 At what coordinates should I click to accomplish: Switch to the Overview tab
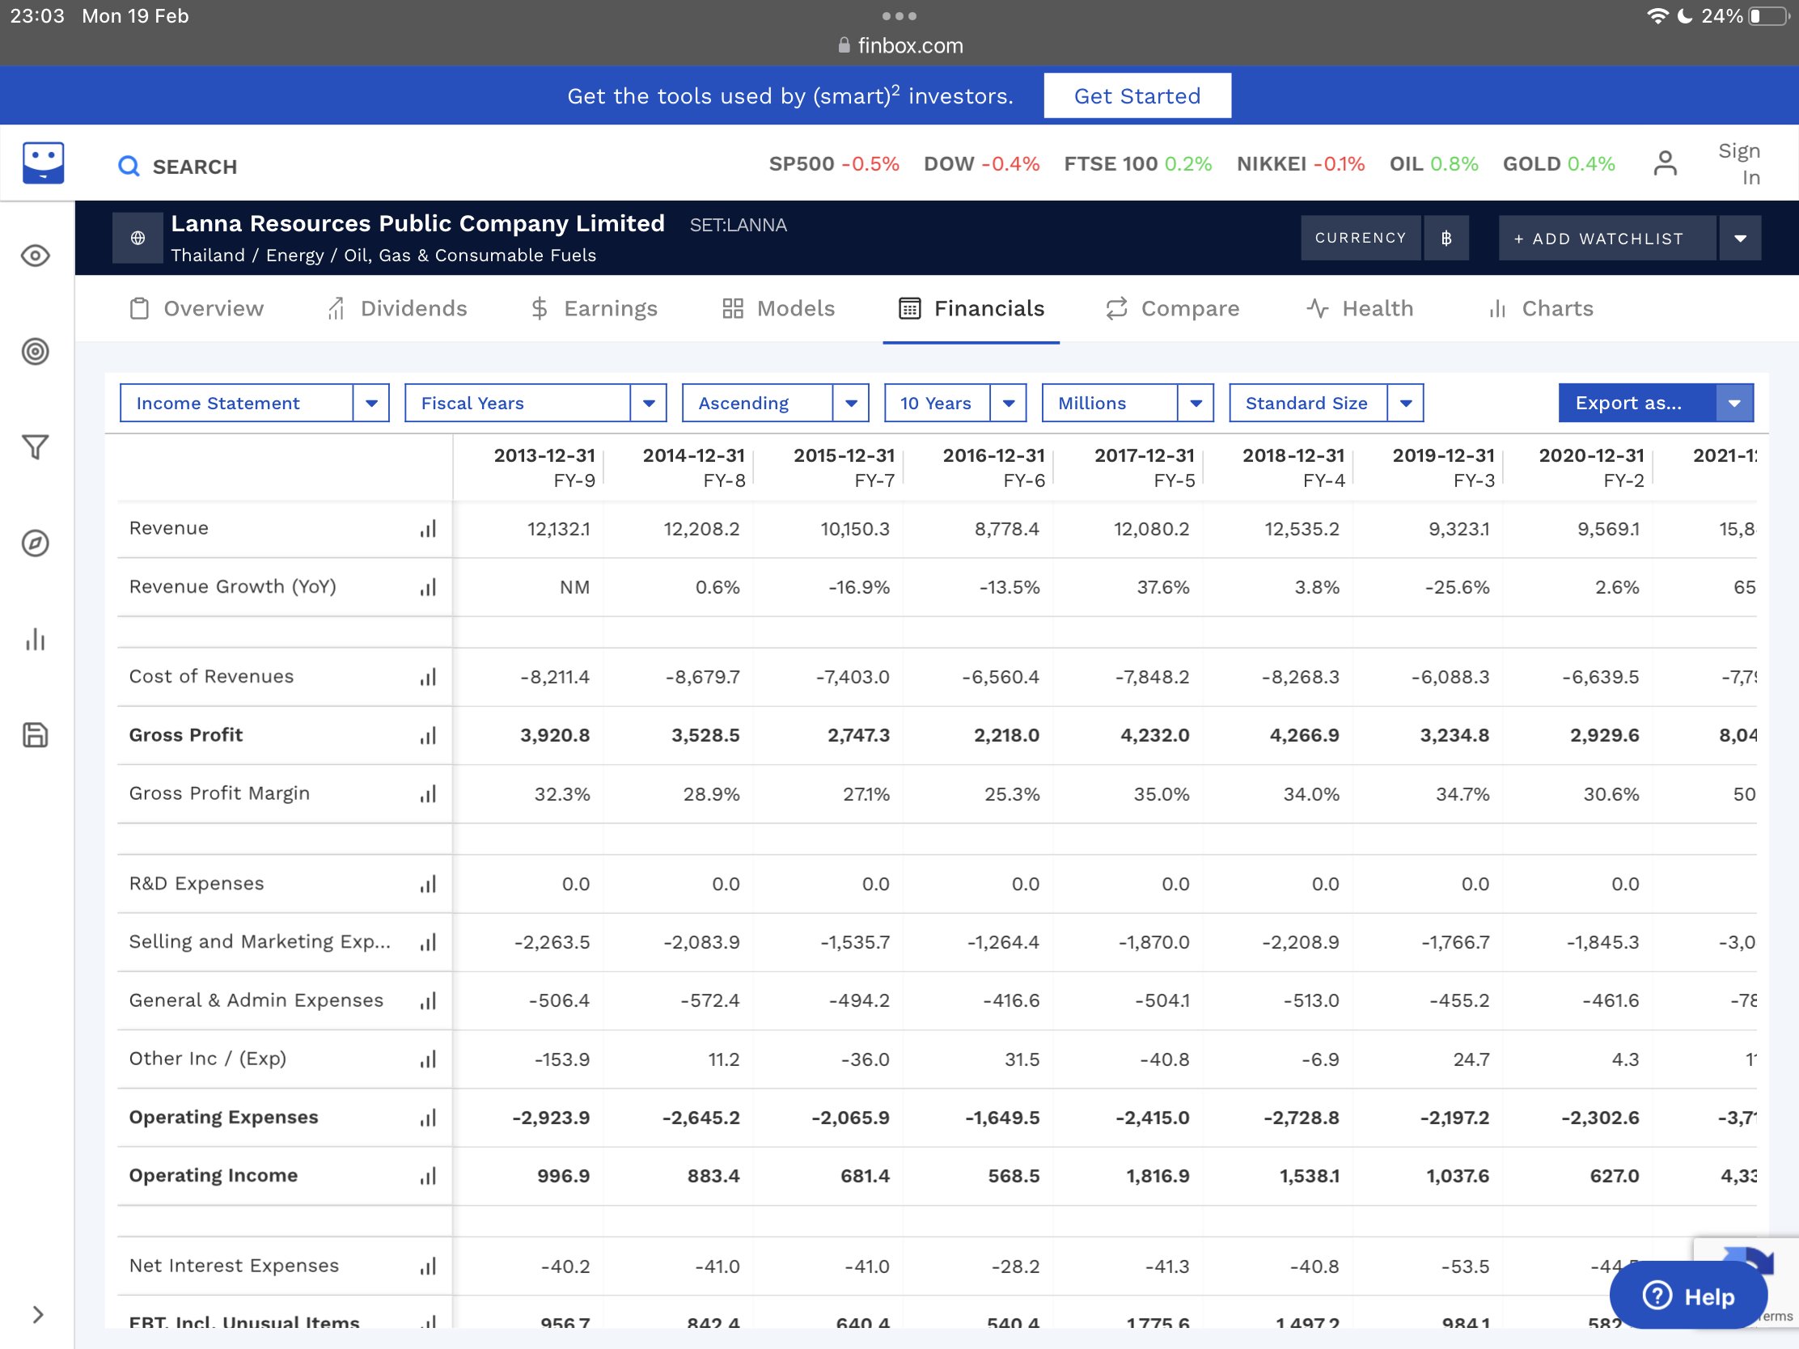pos(196,308)
